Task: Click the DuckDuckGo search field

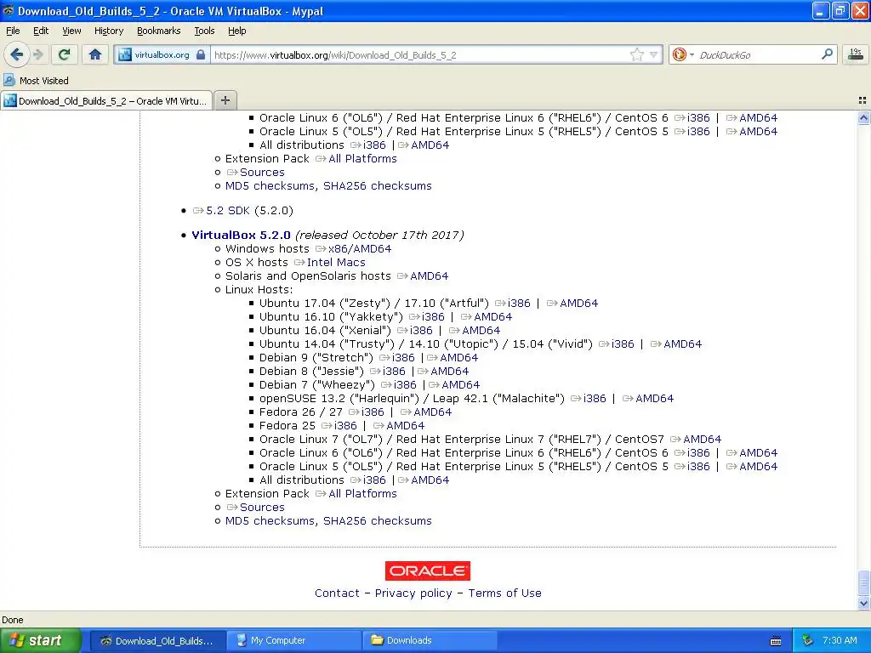Action: [757, 55]
